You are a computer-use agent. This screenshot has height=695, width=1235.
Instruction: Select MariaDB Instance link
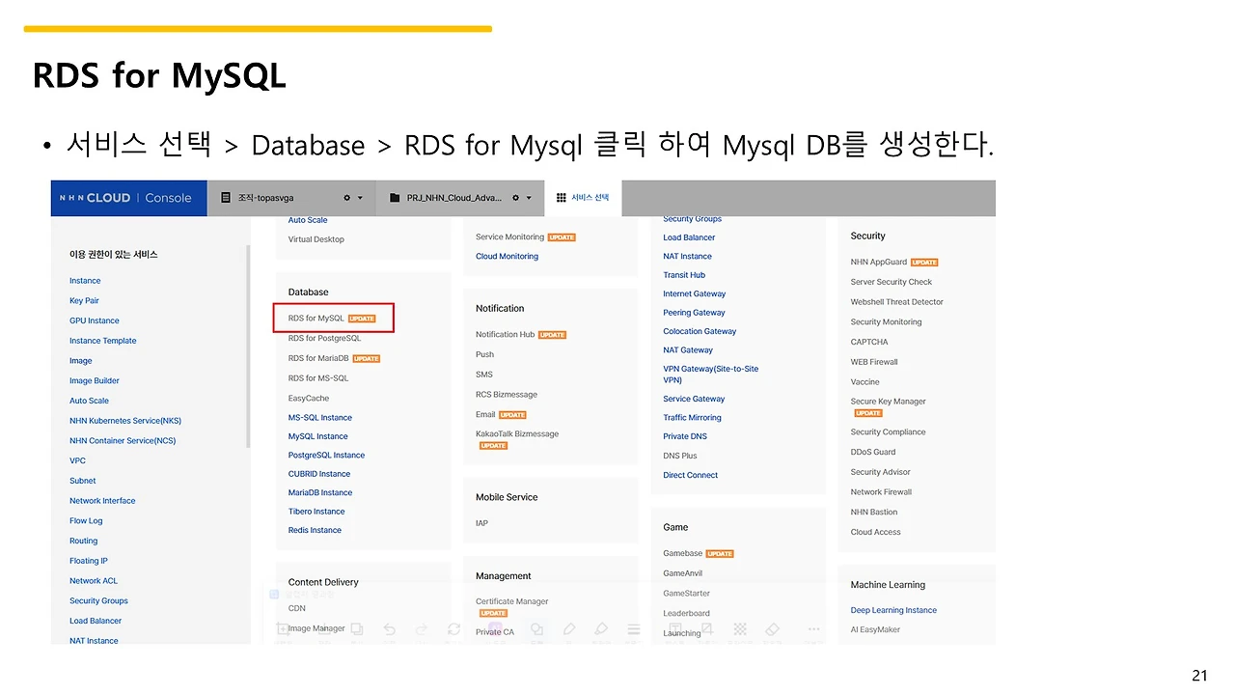coord(320,493)
